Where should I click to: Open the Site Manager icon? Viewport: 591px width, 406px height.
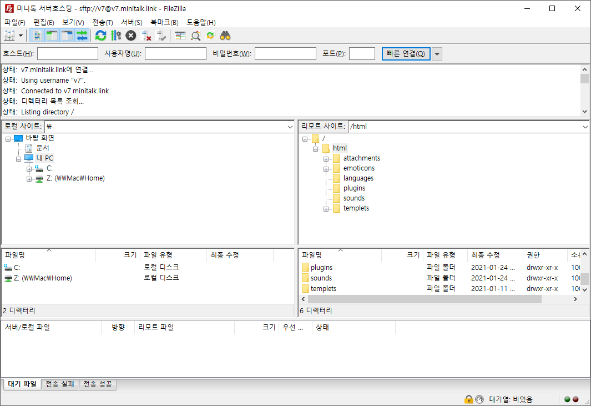coord(9,36)
